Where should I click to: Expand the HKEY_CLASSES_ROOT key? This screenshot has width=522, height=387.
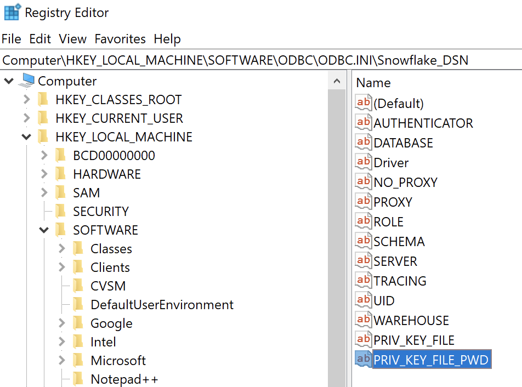tap(25, 99)
